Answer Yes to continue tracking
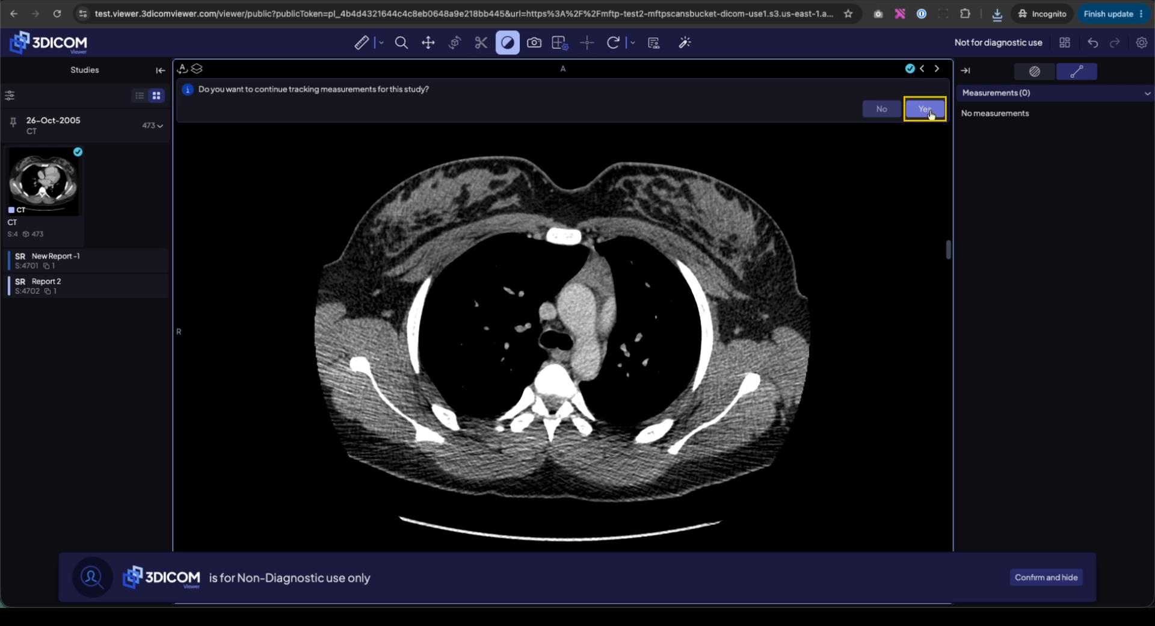Viewport: 1155px width, 626px height. point(925,109)
